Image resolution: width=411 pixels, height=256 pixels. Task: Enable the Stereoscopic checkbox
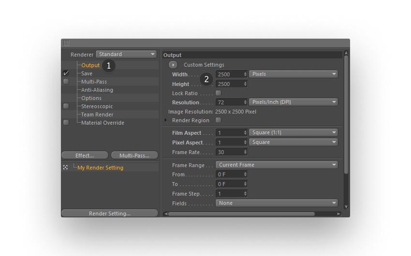(x=66, y=106)
